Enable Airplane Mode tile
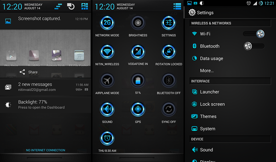This screenshot has height=162, width=276. point(107,80)
